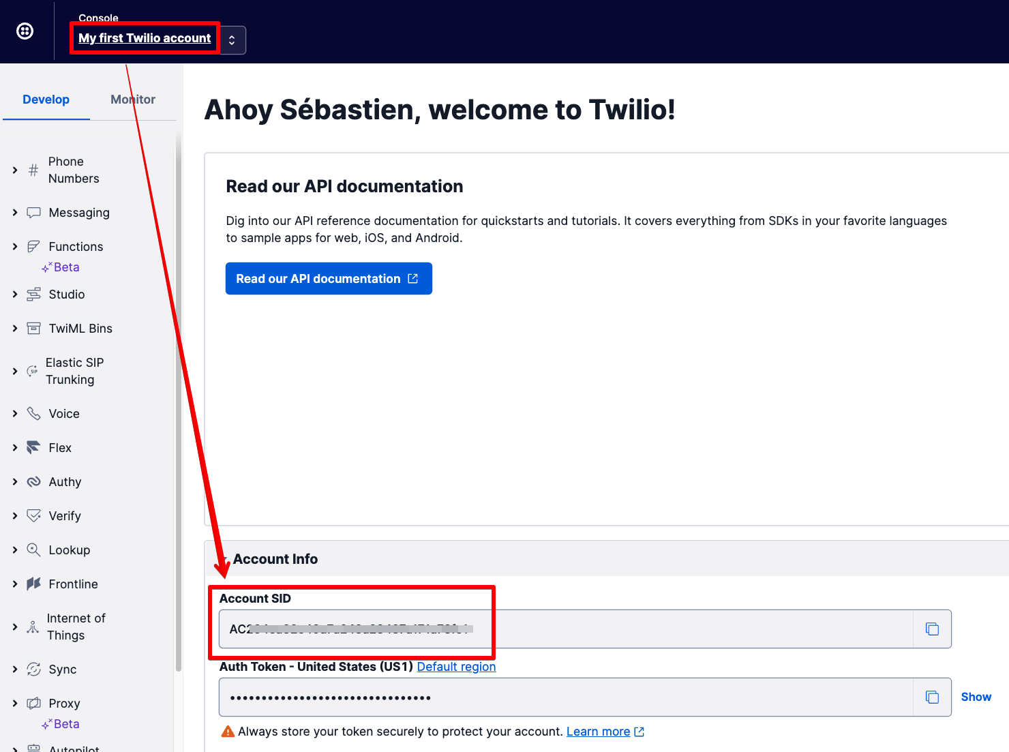Open Voice in the sidebar
Viewport: 1009px width, 752px height.
(x=64, y=414)
